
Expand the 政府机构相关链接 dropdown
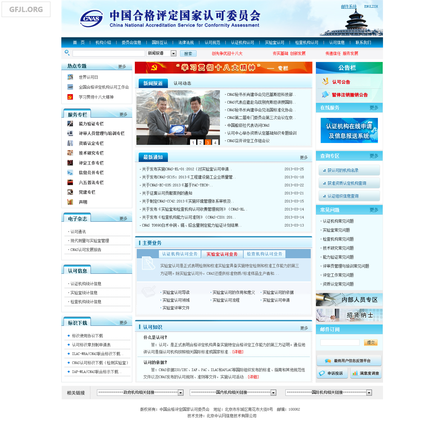coord(180,393)
